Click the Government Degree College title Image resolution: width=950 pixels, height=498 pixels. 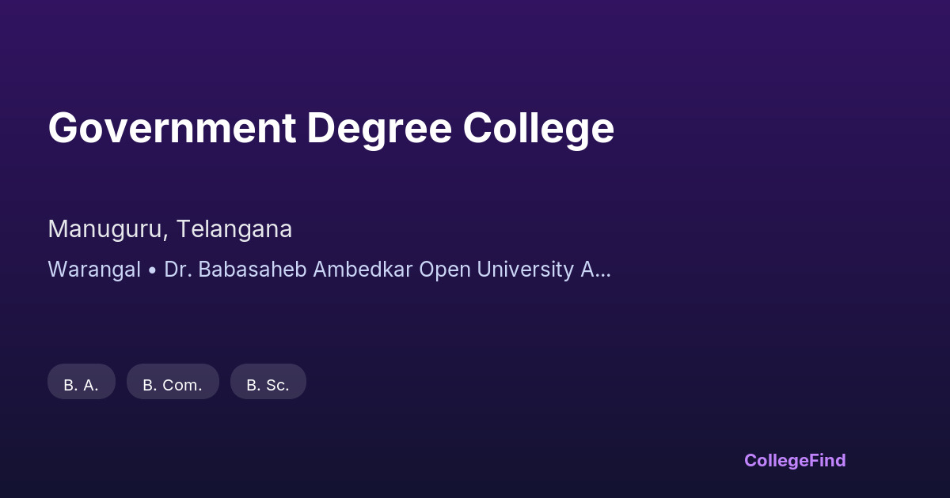coord(331,128)
